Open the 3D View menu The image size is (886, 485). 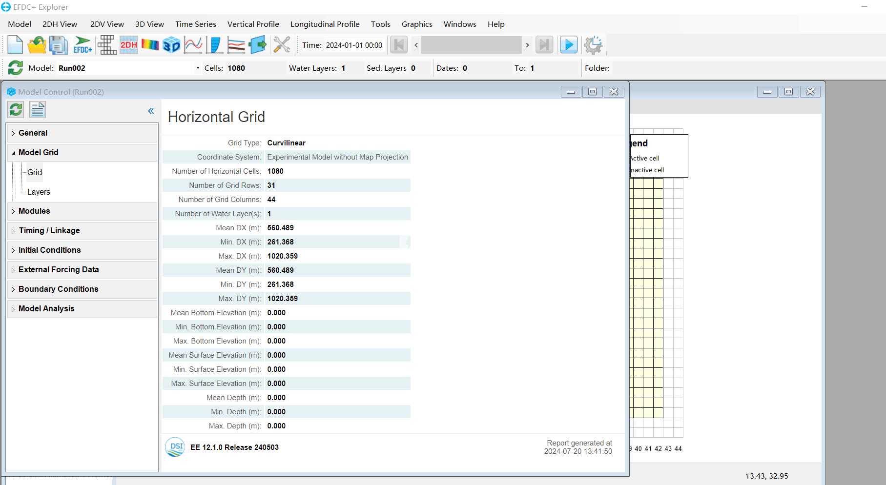(149, 24)
